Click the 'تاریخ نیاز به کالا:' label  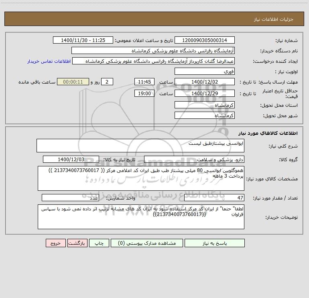point(119,160)
